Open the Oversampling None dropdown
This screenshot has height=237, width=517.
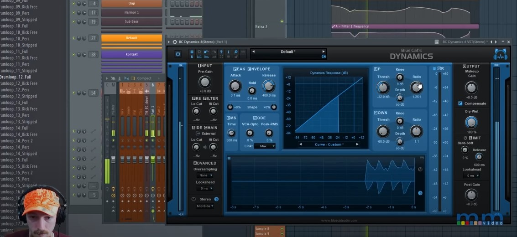(205, 175)
